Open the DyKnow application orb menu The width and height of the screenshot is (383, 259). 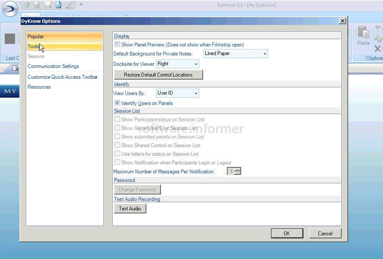pyautogui.click(x=10, y=9)
